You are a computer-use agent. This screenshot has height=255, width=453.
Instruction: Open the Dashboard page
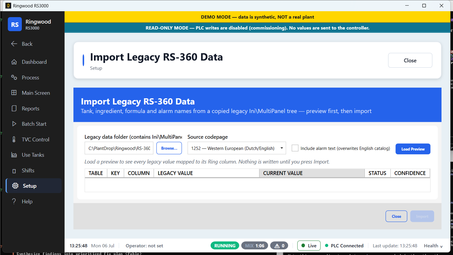point(34,62)
